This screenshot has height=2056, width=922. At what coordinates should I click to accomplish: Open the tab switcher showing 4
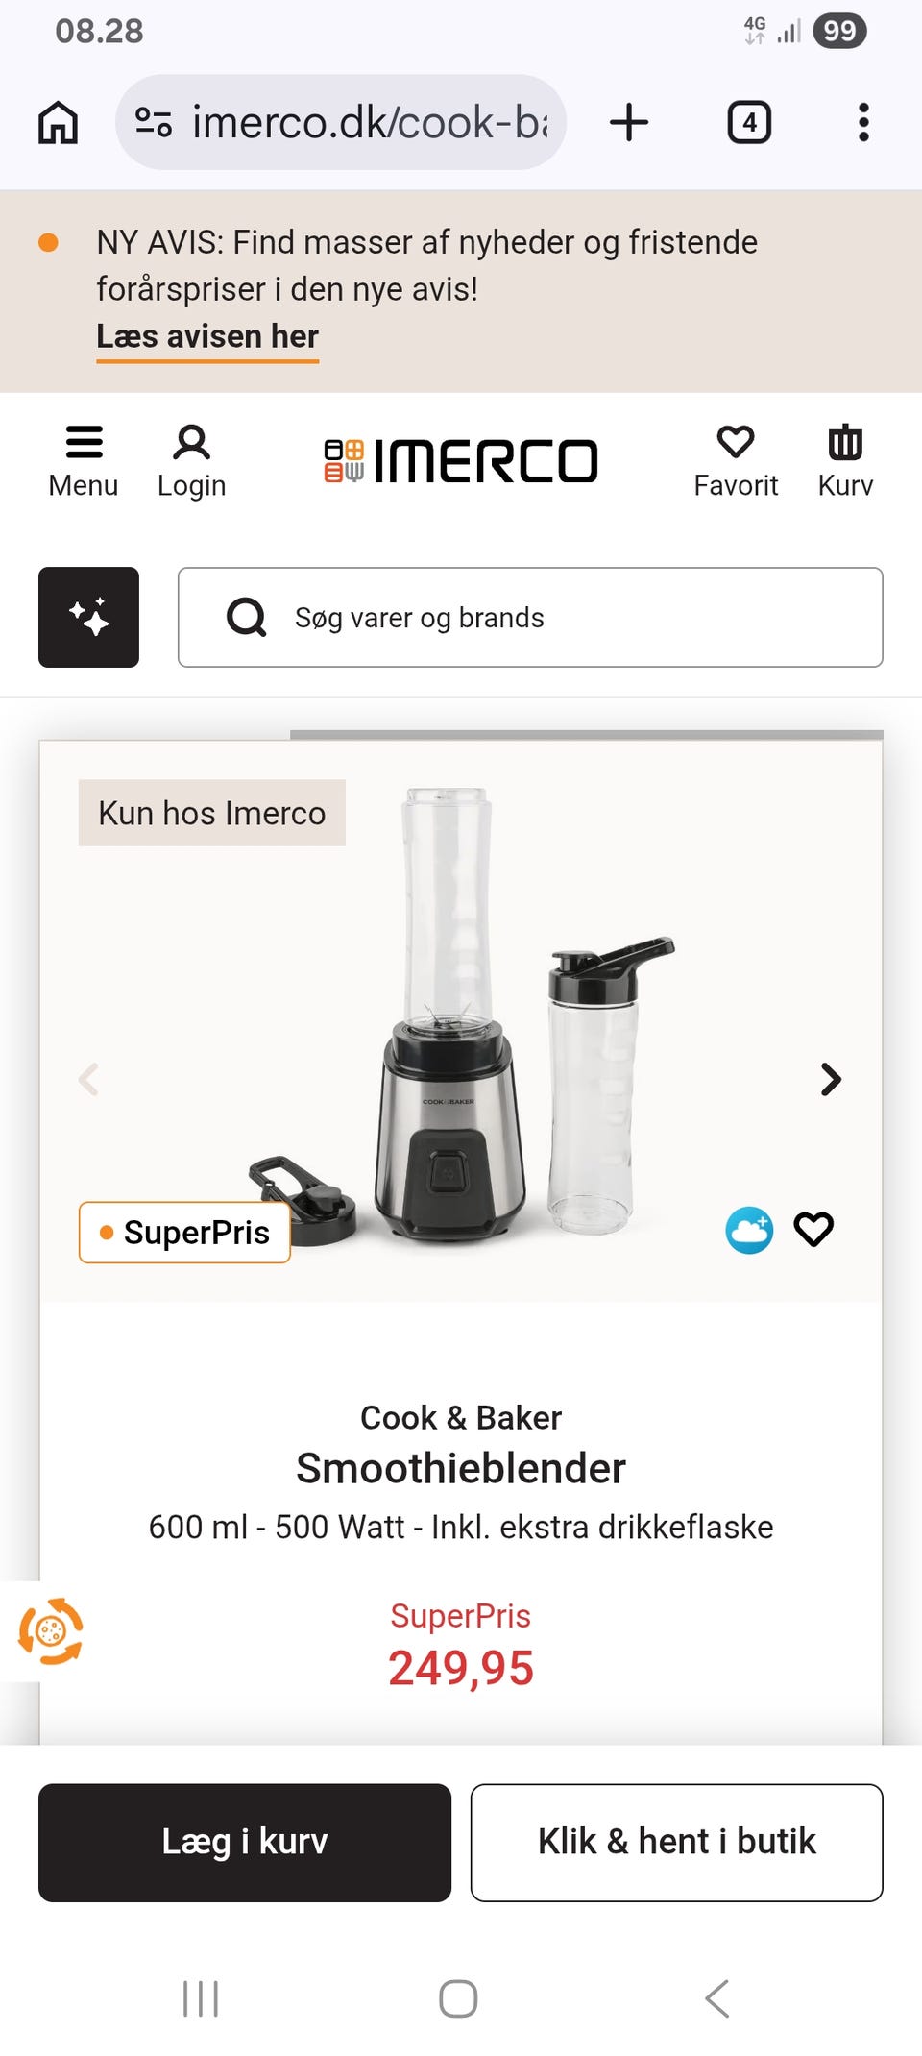pos(749,123)
